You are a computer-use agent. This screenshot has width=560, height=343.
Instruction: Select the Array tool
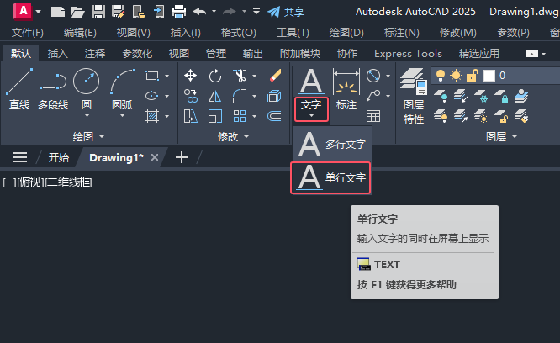240,116
